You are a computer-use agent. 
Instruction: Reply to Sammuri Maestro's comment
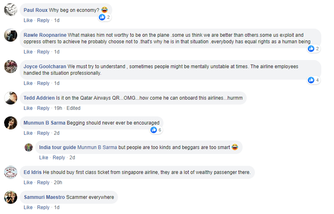[43, 207]
